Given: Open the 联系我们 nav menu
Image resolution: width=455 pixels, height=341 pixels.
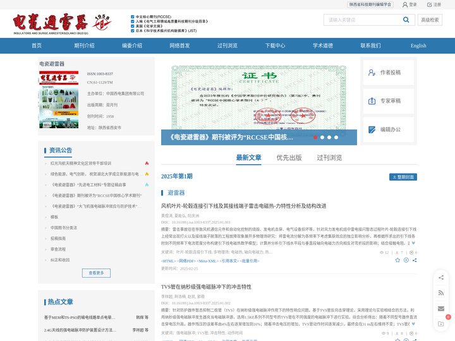Looking at the screenshot, I should tap(370, 45).
